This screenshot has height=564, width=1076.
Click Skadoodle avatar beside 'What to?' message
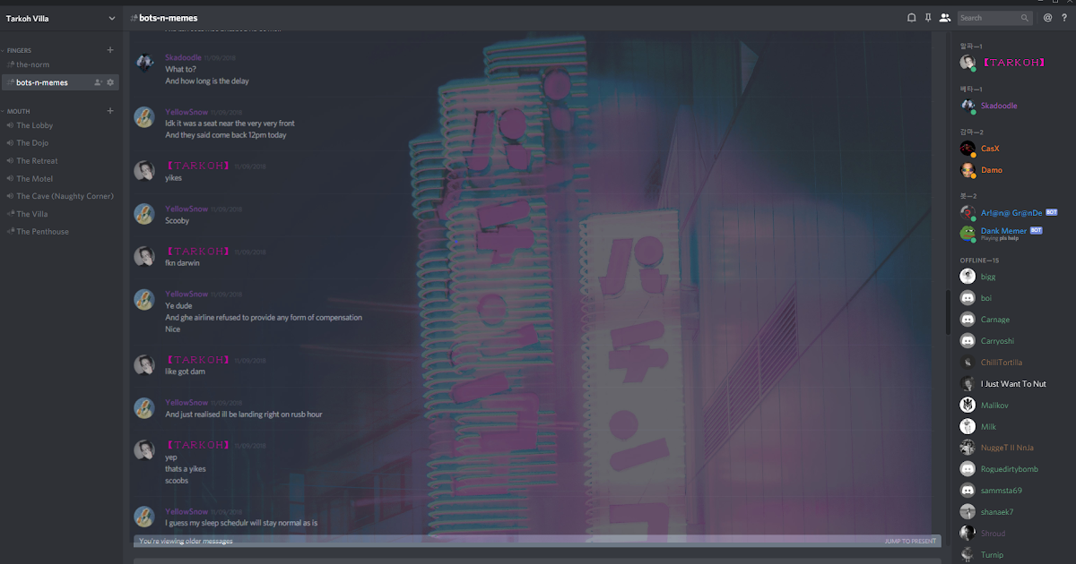coord(144,64)
